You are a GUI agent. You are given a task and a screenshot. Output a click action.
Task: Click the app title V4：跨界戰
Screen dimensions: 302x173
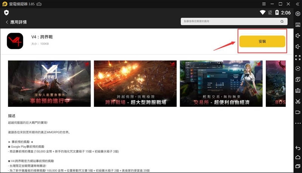pos(42,37)
